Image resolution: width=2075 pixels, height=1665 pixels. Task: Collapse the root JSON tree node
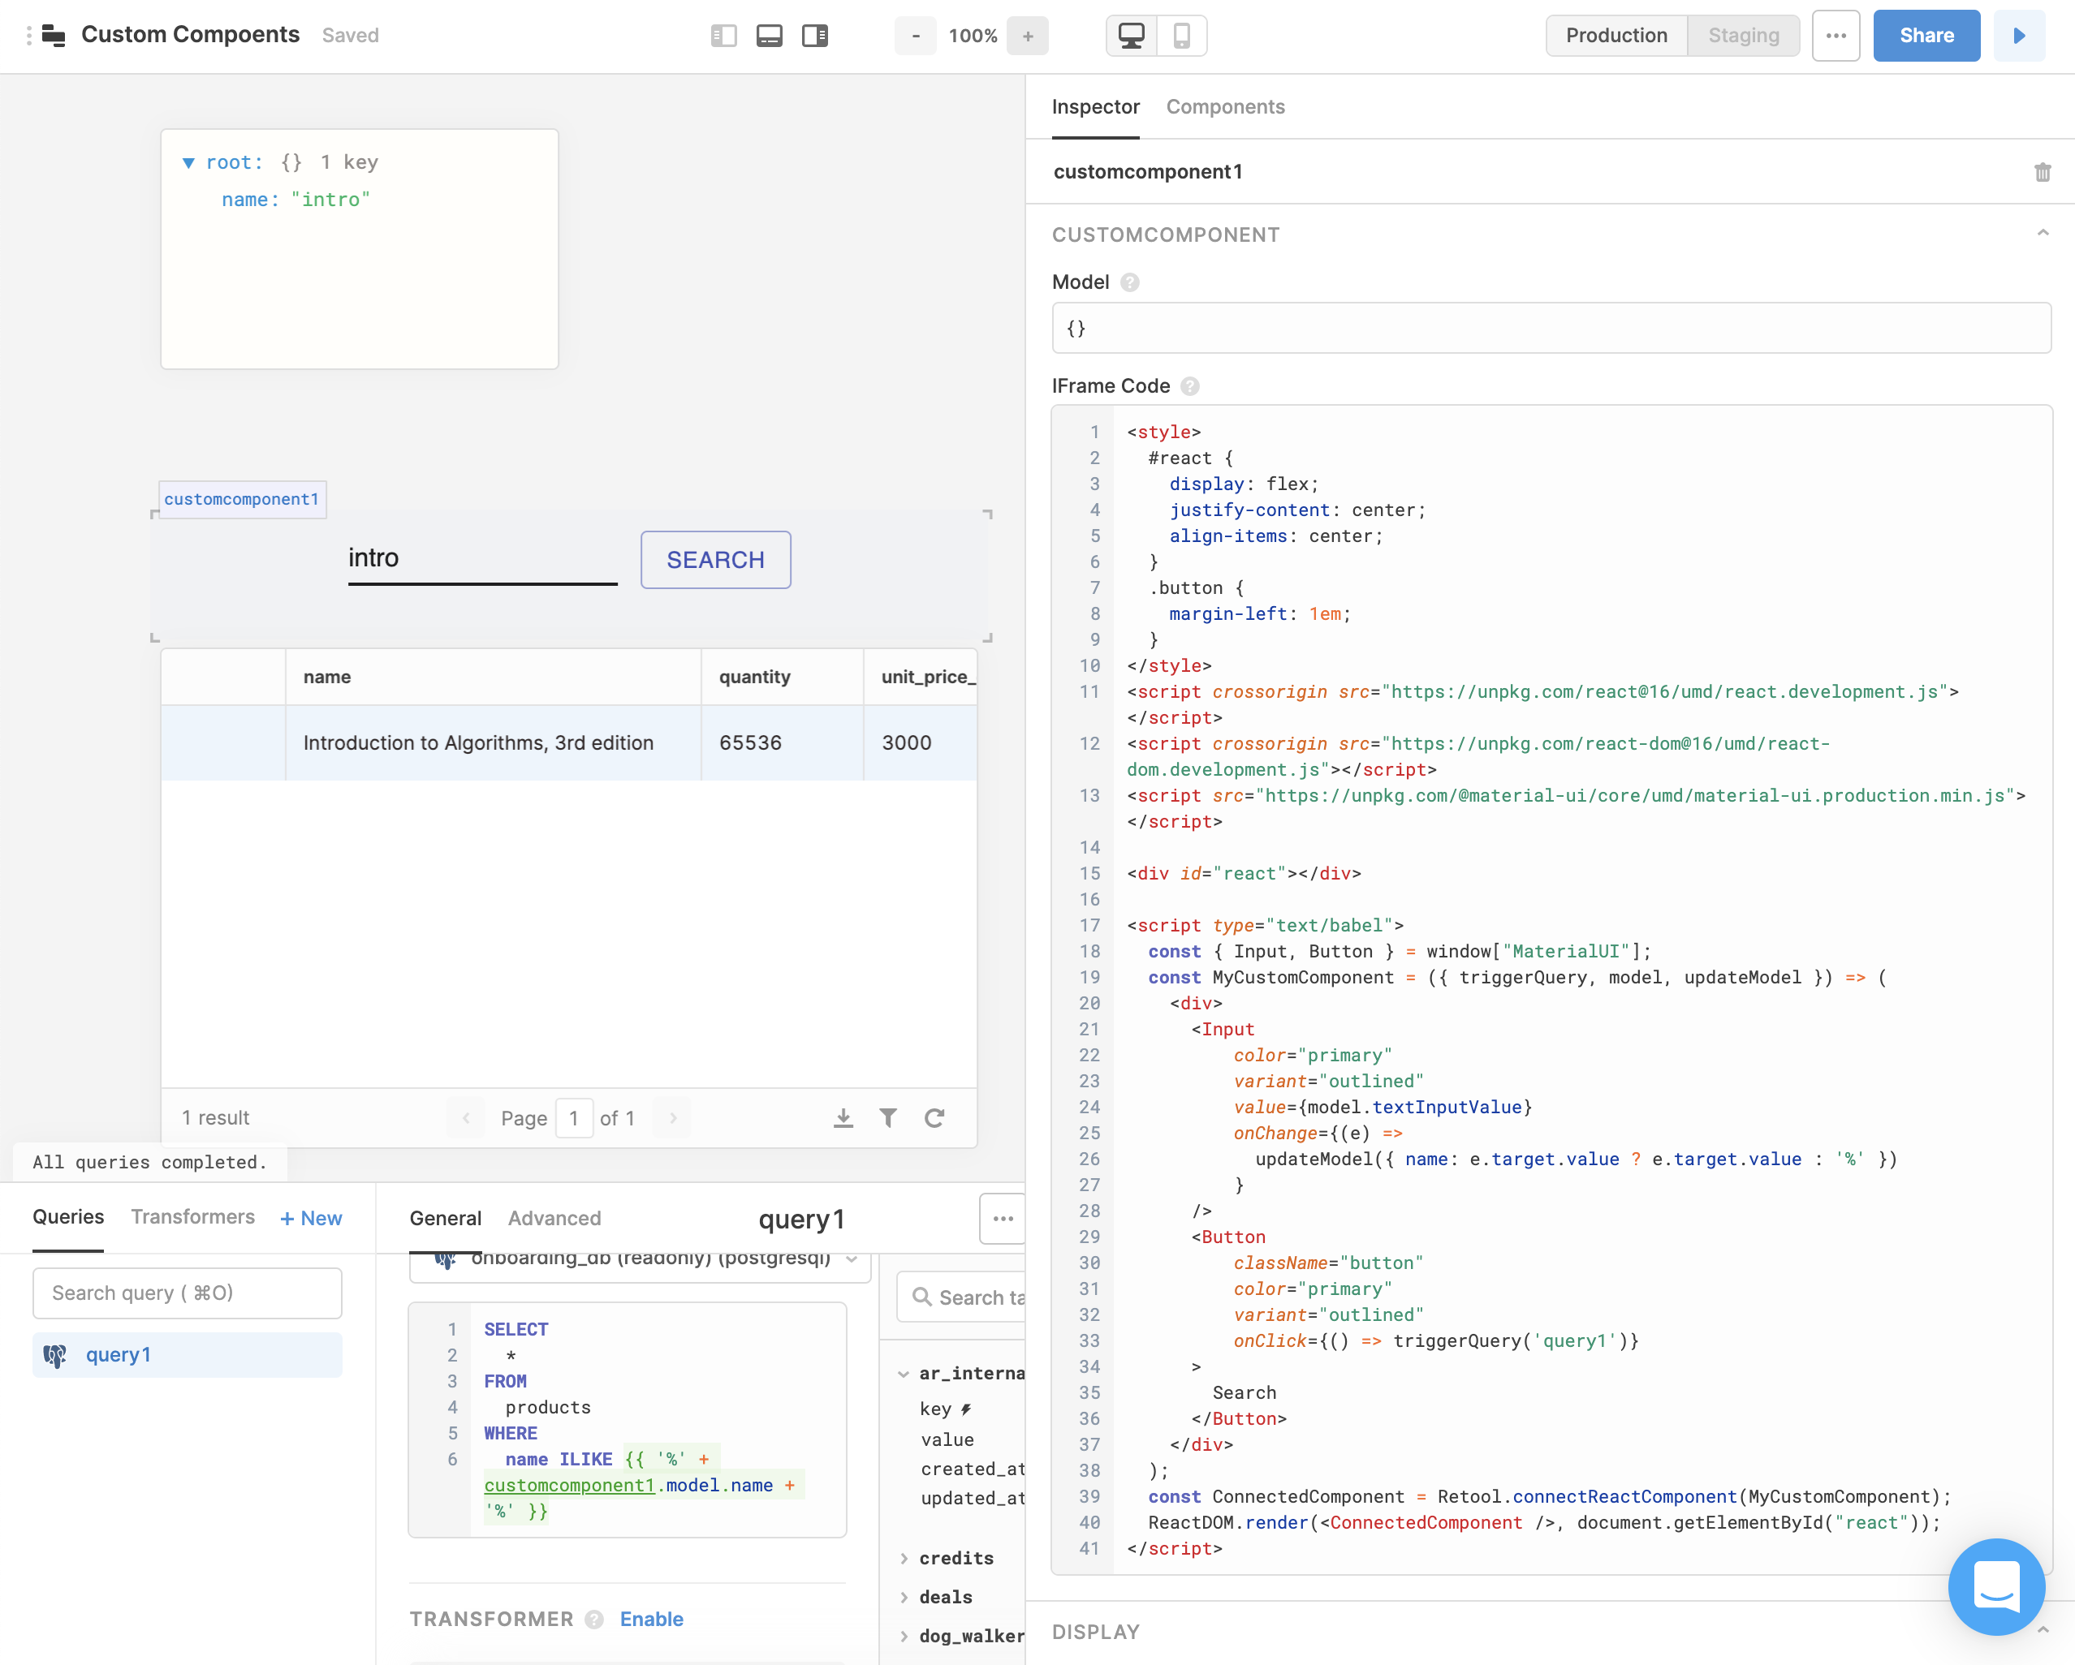coord(188,162)
